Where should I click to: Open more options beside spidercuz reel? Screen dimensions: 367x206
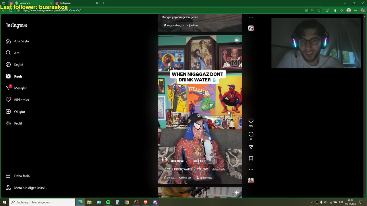[x=251, y=169]
